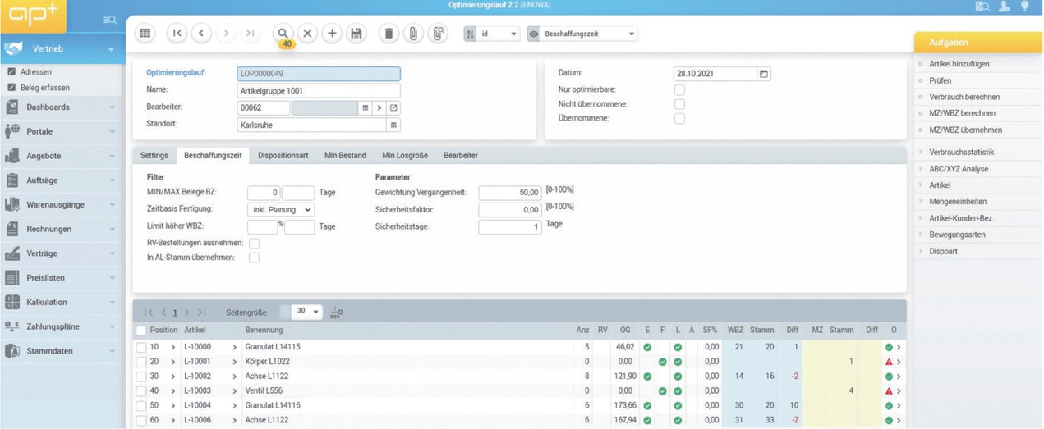Click the row numbering icon beside Seitengröße

[337, 313]
